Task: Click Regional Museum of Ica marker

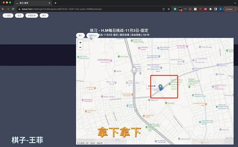Action: (x=161, y=68)
